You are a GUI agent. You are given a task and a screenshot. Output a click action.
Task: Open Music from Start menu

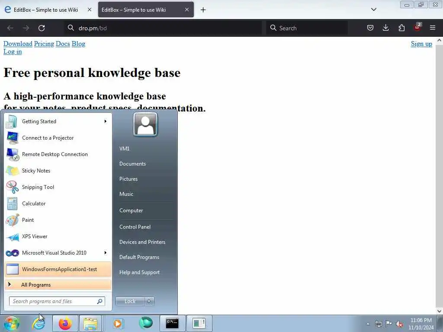pos(126,194)
